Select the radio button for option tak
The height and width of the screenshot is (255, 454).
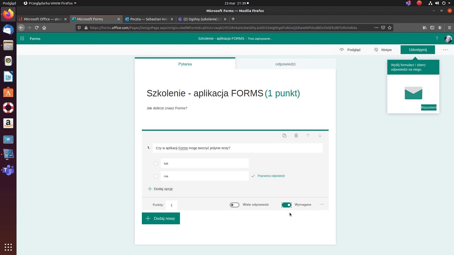[x=155, y=163]
